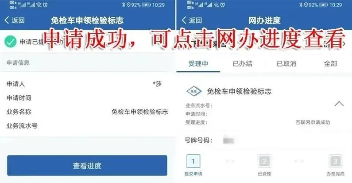Image resolution: width=352 pixels, height=183 pixels.
Task: Select step 2 已受理 icon
Action: (x=264, y=161)
